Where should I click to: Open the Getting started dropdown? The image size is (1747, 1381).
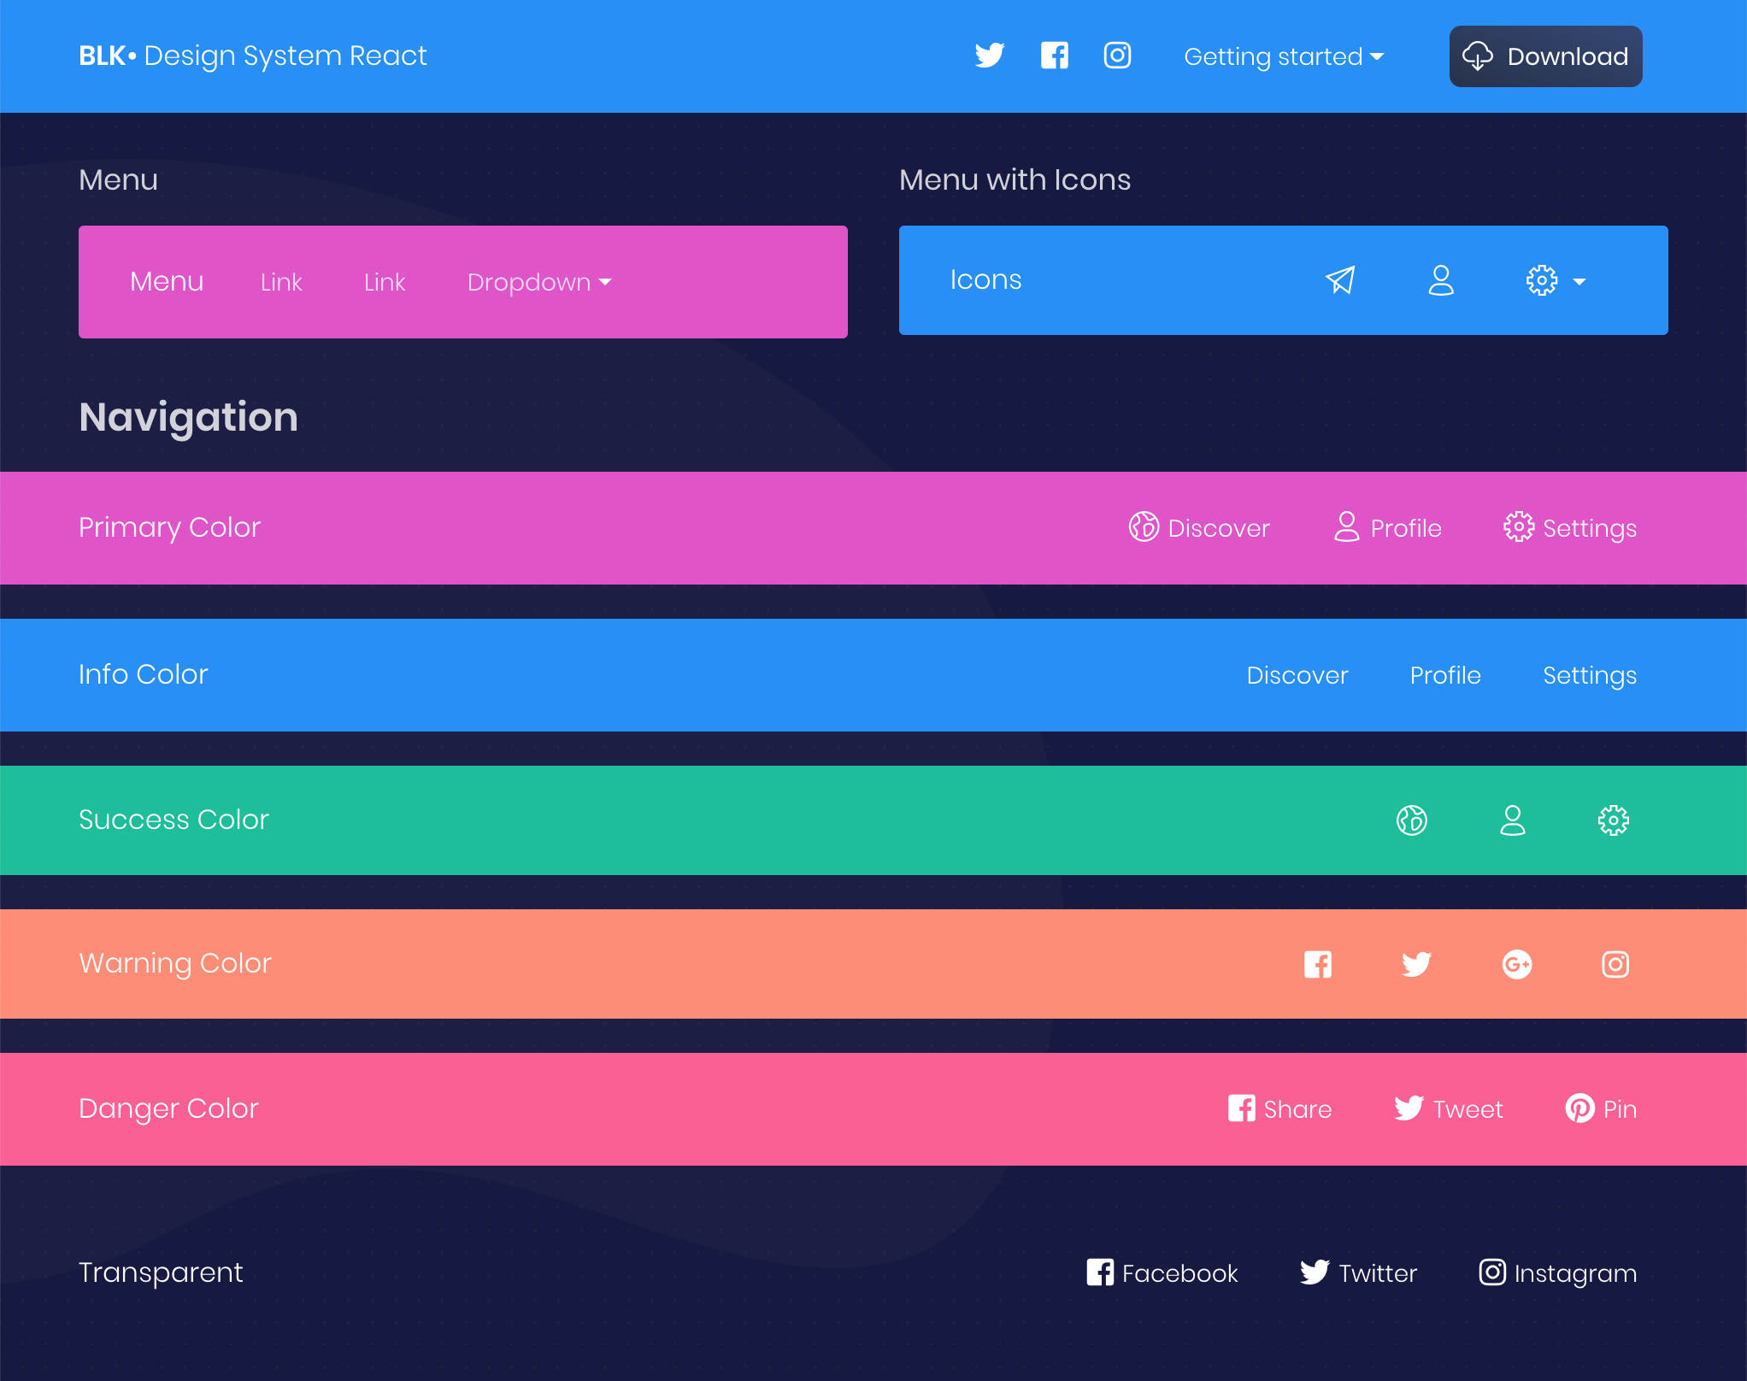1283,56
